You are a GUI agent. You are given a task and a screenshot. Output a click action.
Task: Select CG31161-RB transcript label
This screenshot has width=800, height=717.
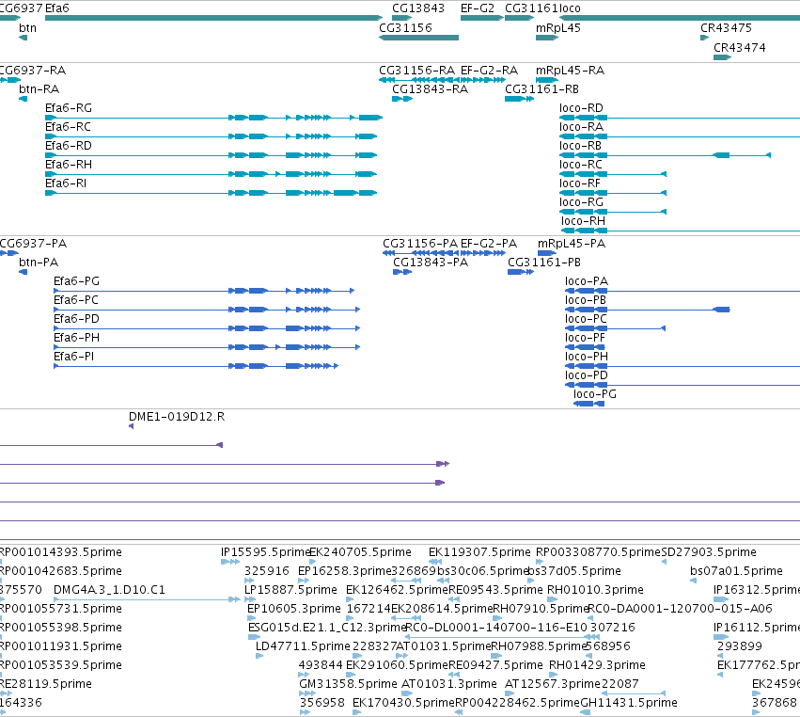pos(541,89)
